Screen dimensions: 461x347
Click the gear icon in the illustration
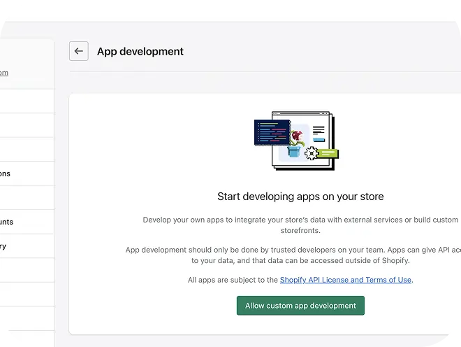tap(310, 152)
